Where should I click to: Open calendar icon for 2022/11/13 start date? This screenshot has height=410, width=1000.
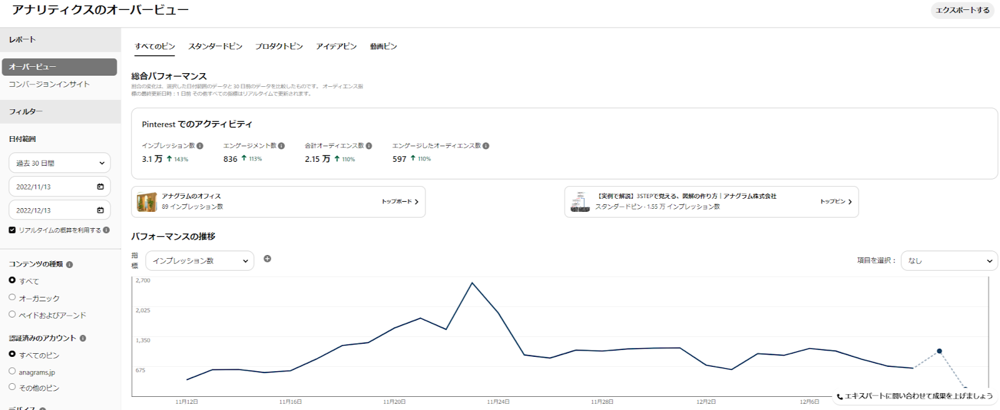click(101, 187)
